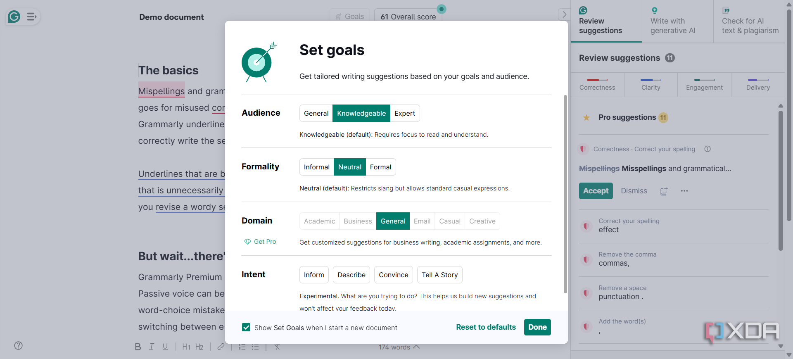Toggle the Inform intent

tap(314, 275)
